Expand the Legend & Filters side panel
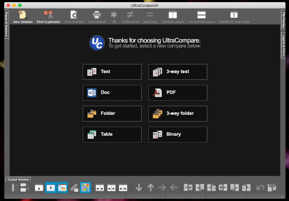This screenshot has height=201, width=289. coord(283,45)
